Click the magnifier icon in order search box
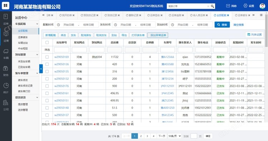The height and width of the screenshot is (141, 268). (x=212, y=6)
